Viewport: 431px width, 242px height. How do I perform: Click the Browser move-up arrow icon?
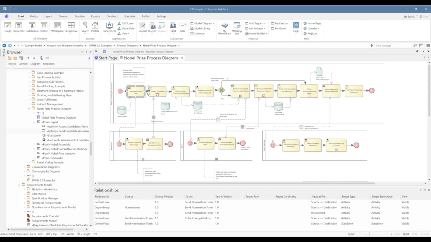point(28,58)
